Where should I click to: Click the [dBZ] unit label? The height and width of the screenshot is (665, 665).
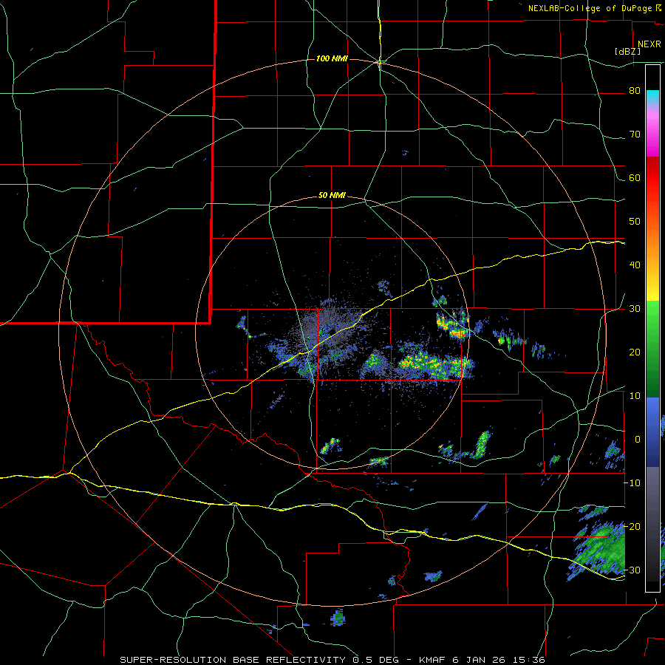click(627, 52)
